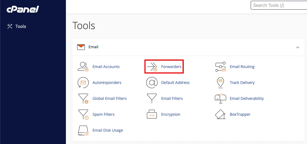Open the Email Filters link

172,98
